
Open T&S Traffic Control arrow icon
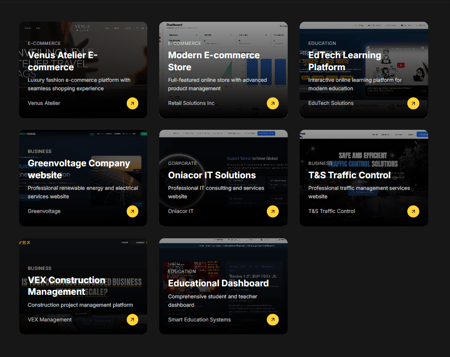[x=413, y=212]
